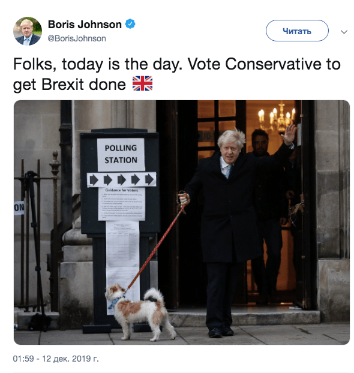The width and height of the screenshot is (354, 373).
Task: Click the row of black arrows sign
Action: point(121,179)
